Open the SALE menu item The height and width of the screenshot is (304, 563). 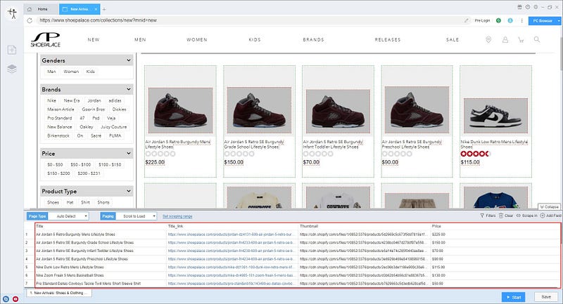(453, 40)
